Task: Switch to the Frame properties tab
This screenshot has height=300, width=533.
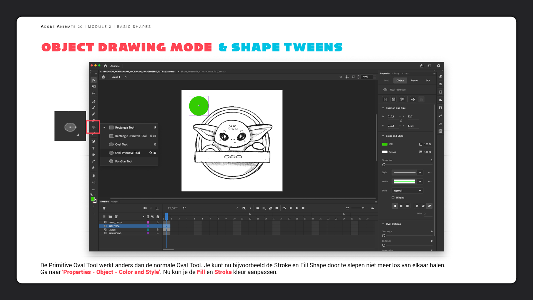Action: pyautogui.click(x=414, y=81)
